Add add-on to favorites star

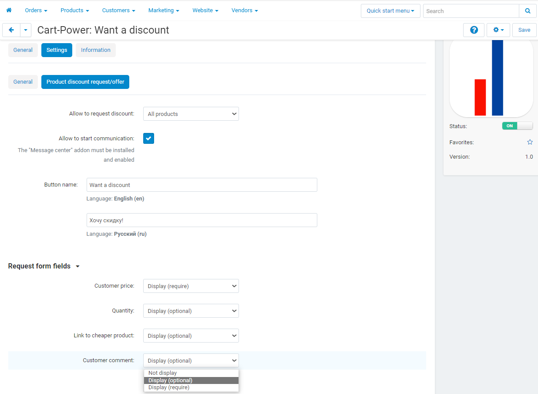[530, 142]
